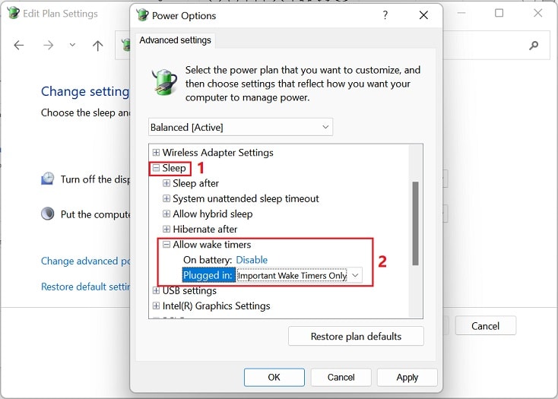The image size is (558, 399).
Task: Go forward in Edit Plan Settings window
Action: [49, 45]
